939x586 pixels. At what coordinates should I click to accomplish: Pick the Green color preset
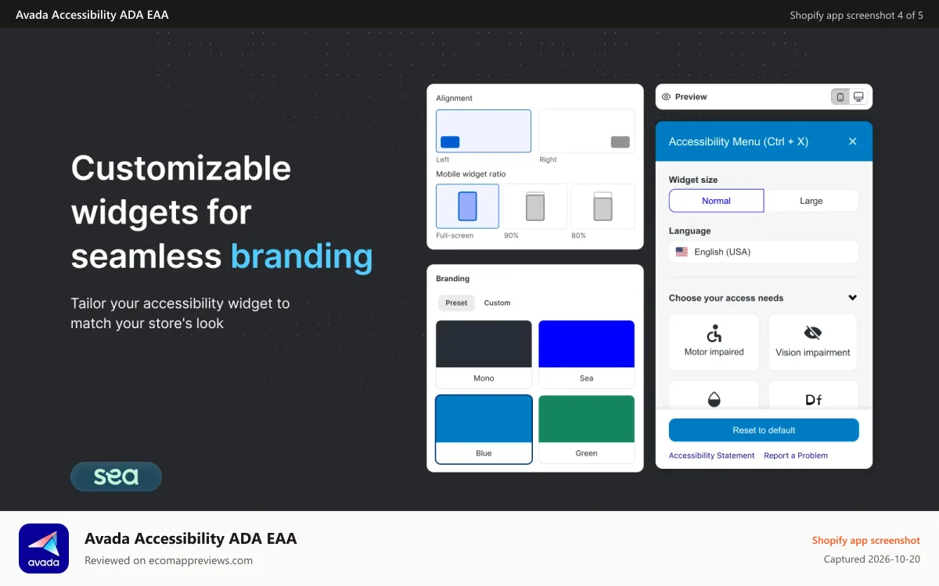coord(587,429)
